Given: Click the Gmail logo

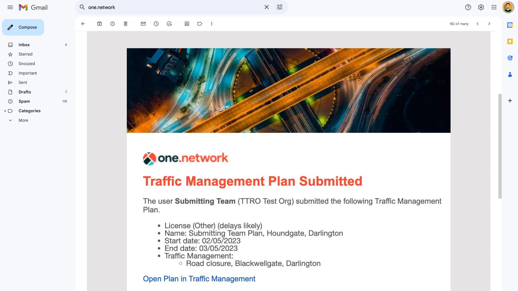Looking at the screenshot, I should [33, 7].
